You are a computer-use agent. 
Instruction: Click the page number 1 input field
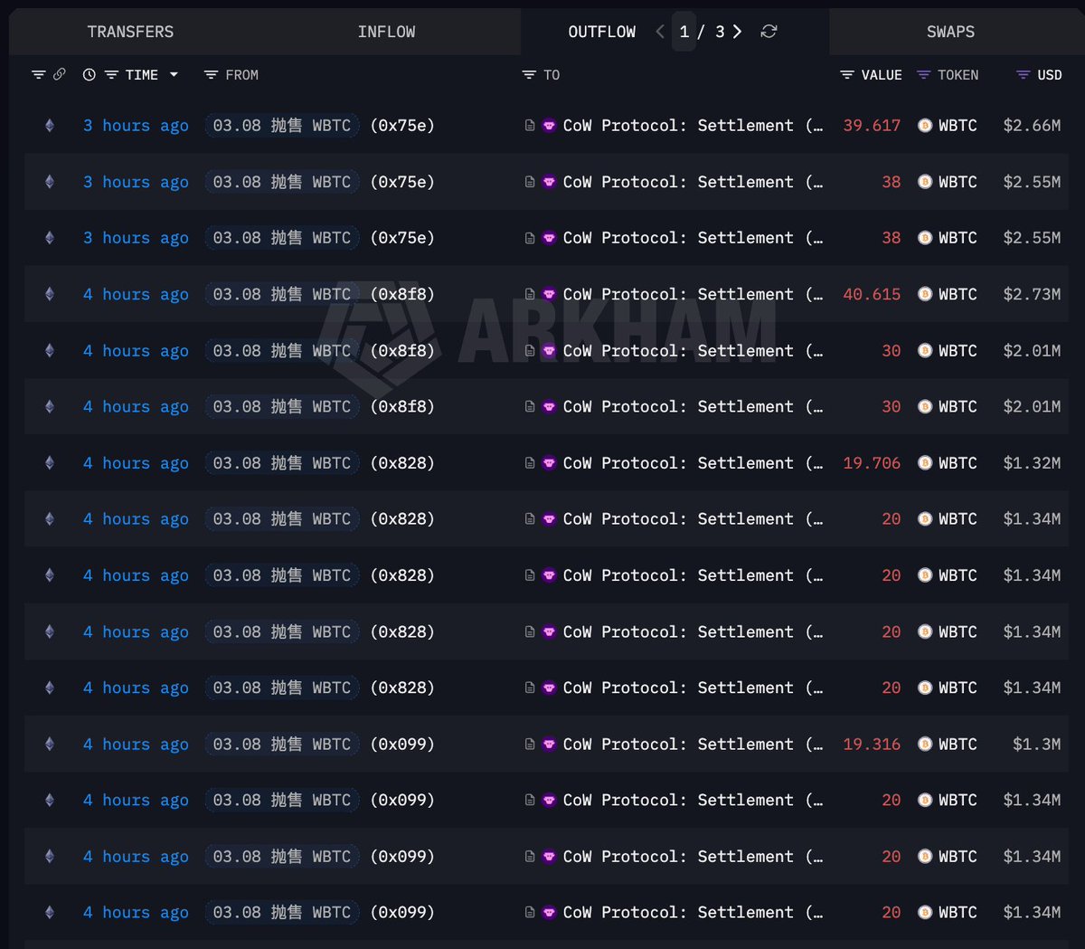point(684,32)
